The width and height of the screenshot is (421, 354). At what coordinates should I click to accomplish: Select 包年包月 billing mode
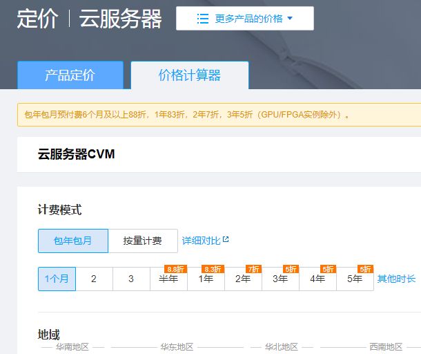coord(73,241)
